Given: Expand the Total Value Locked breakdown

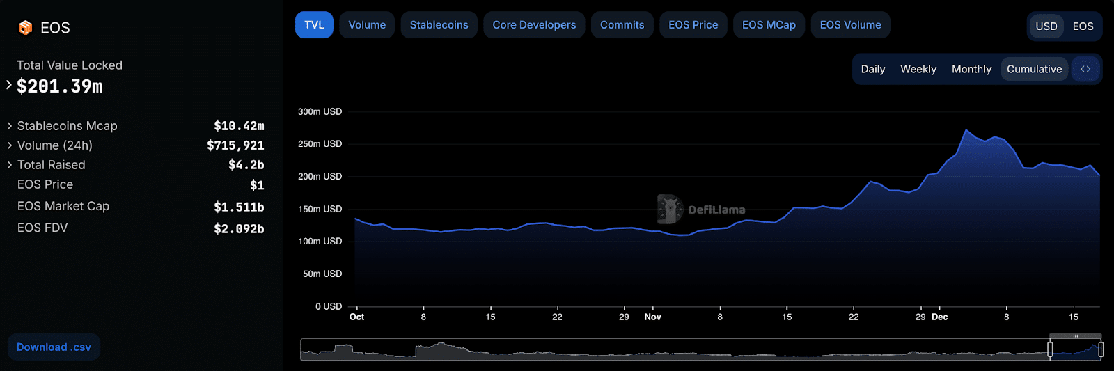Looking at the screenshot, I should pyautogui.click(x=9, y=85).
